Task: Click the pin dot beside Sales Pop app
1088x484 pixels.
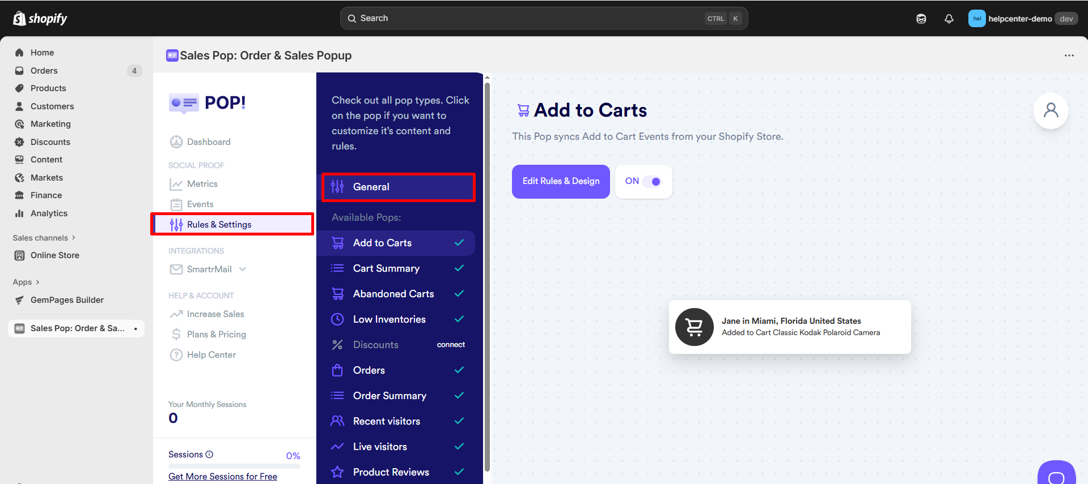Action: pos(136,329)
